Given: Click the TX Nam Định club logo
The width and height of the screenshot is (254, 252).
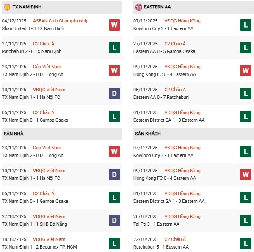Looking at the screenshot, I should 7,7.
